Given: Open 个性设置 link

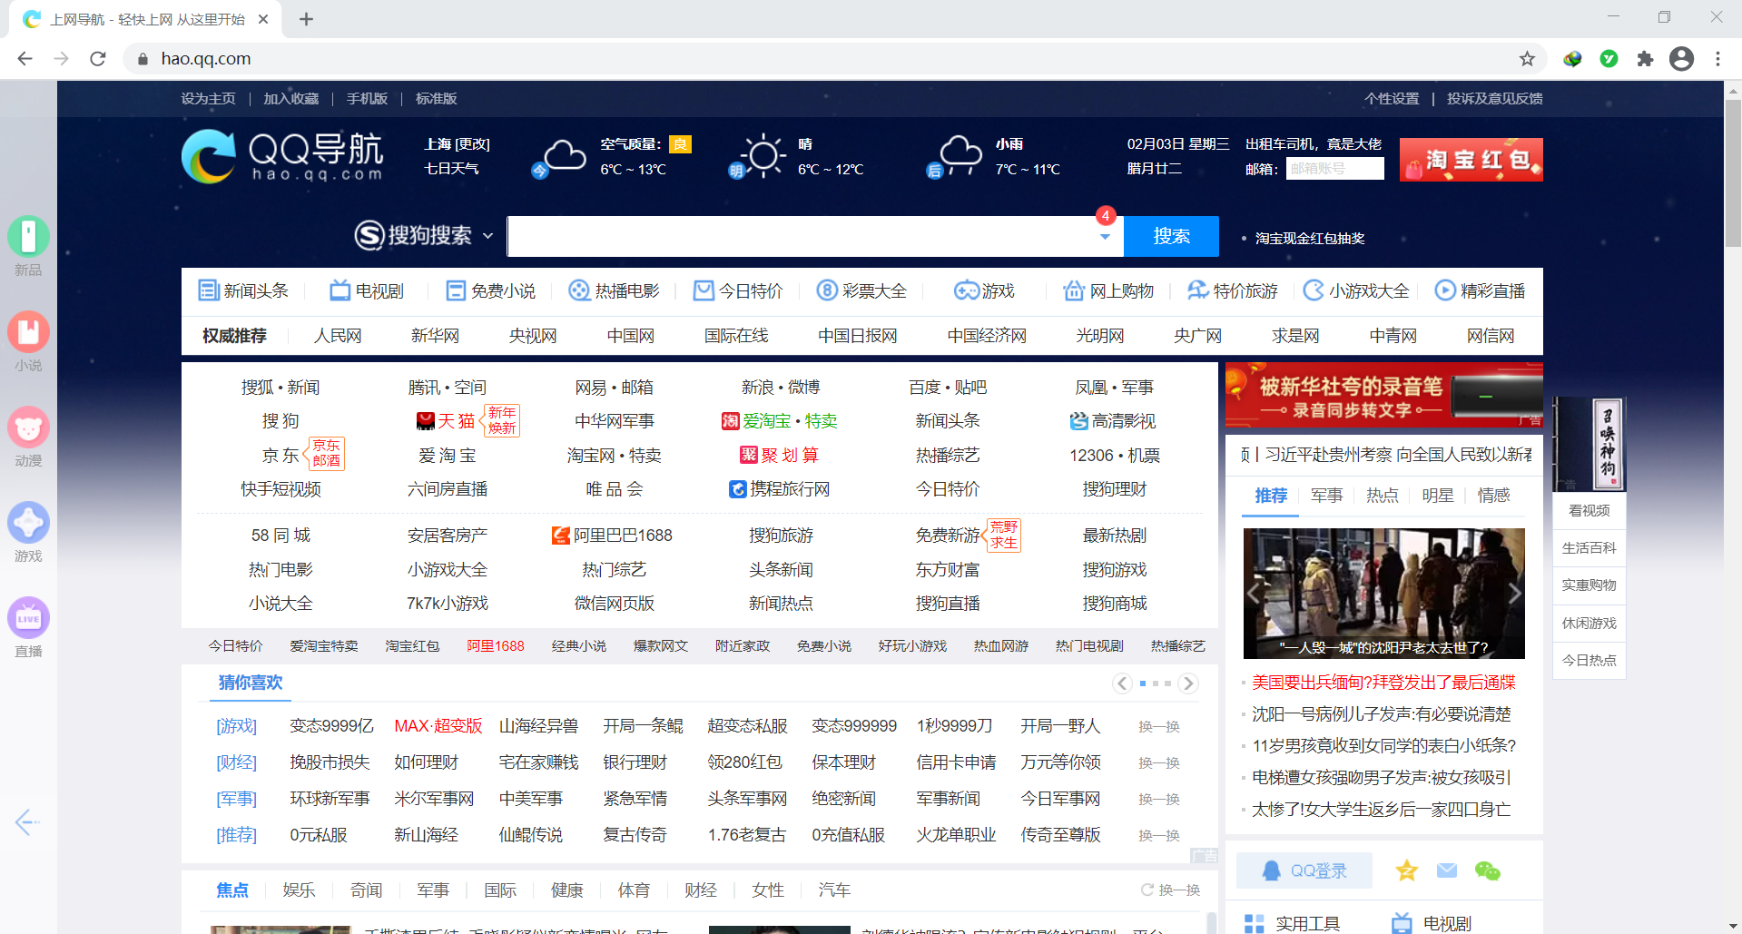Looking at the screenshot, I should click(x=1392, y=99).
